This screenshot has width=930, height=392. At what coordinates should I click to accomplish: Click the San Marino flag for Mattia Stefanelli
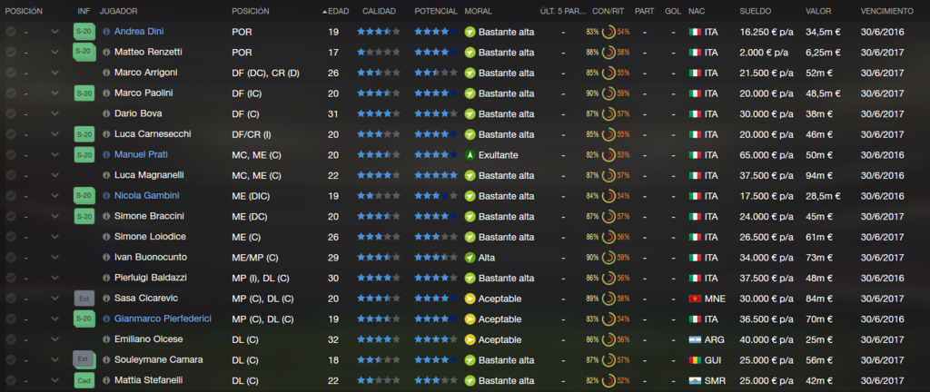695,381
